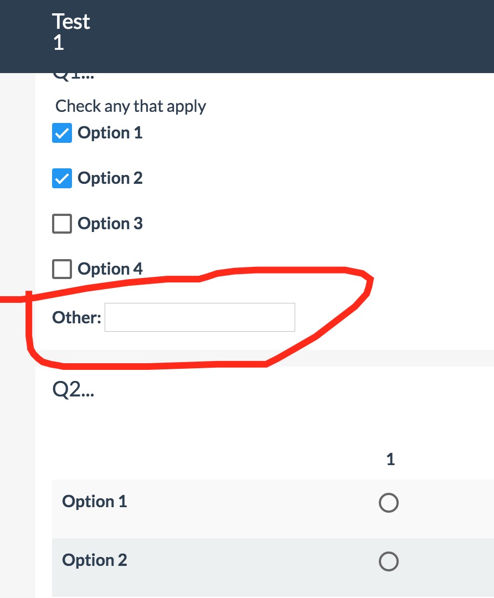
Task: Click the Option 2 row label in Q2 table
Action: 95,560
